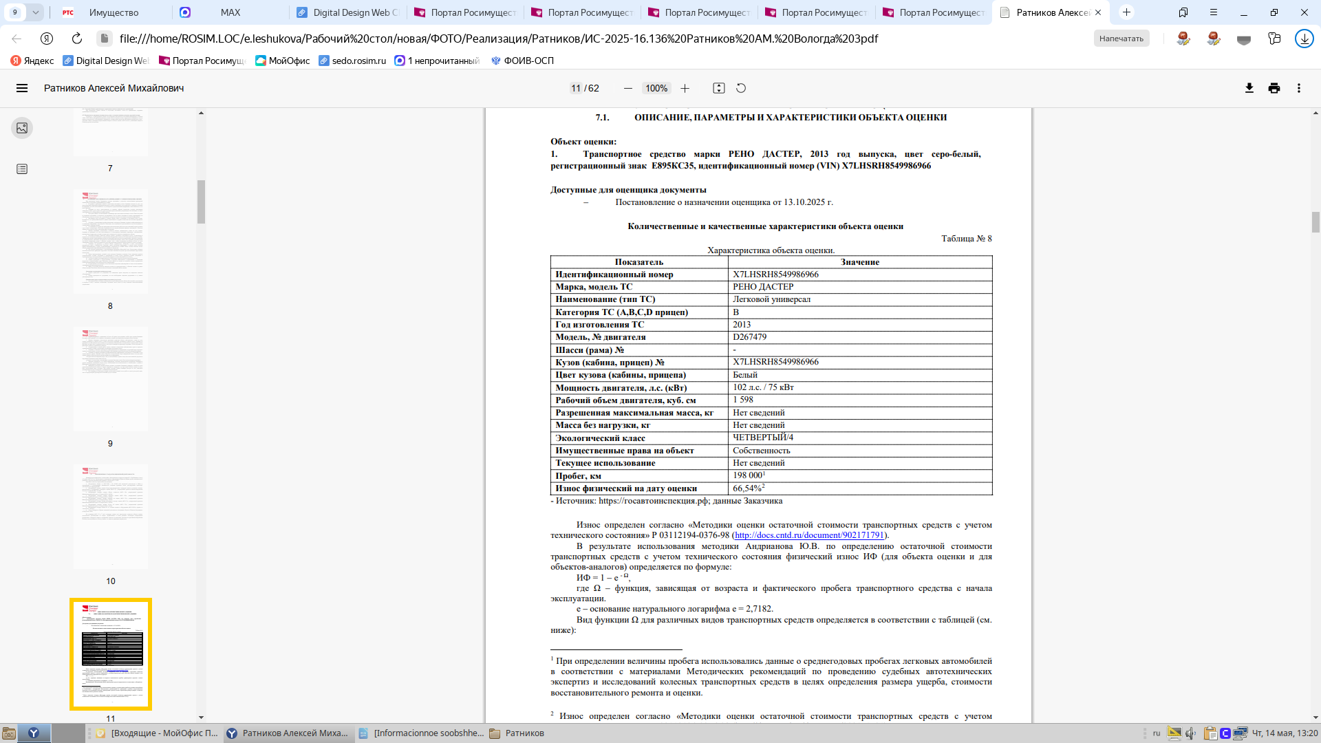Viewport: 1321px width, 743px height.
Task: Open clipboard manager in system tray
Action: (1210, 733)
